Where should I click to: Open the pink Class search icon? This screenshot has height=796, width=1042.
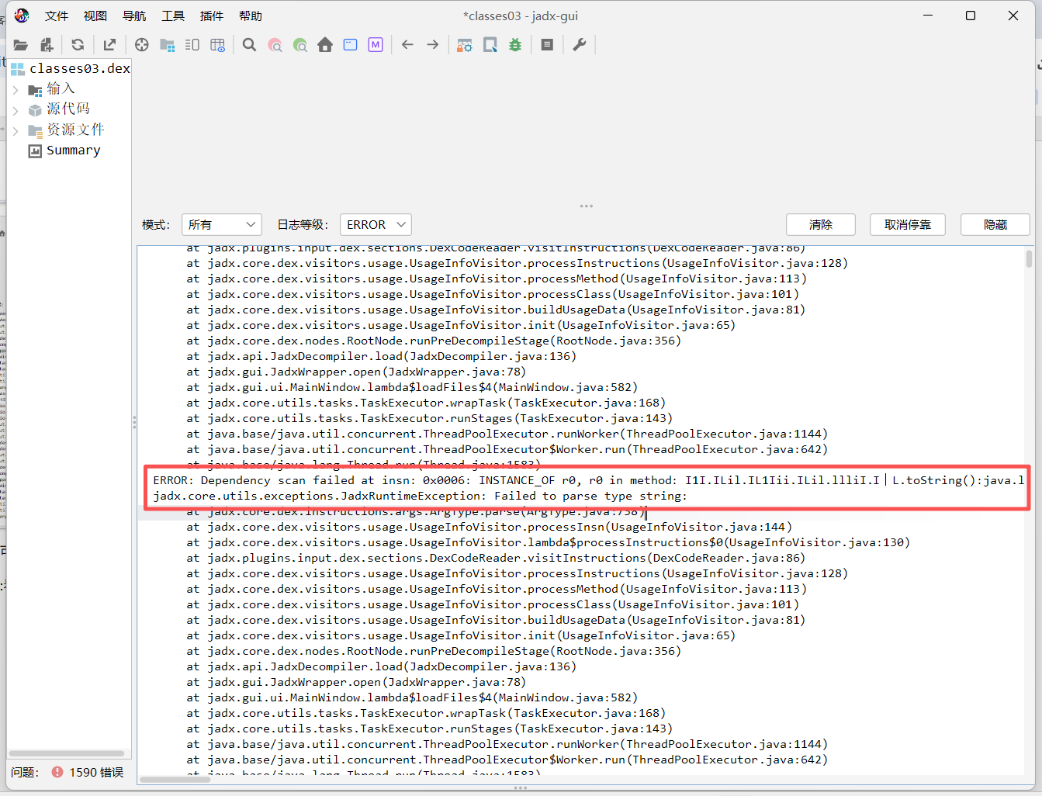(275, 45)
